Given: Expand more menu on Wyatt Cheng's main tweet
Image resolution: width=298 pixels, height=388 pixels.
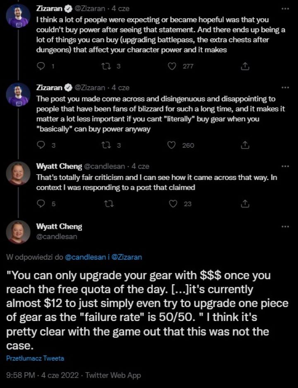Looking at the screenshot, I should point(285,227).
